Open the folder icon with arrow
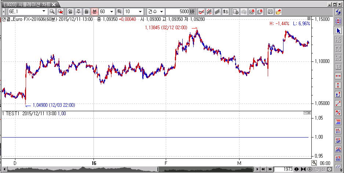344x173 pixels. click(x=278, y=12)
